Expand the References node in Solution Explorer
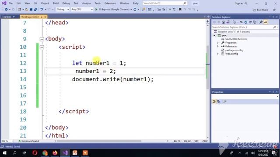The image size is (280, 157). (x=218, y=47)
